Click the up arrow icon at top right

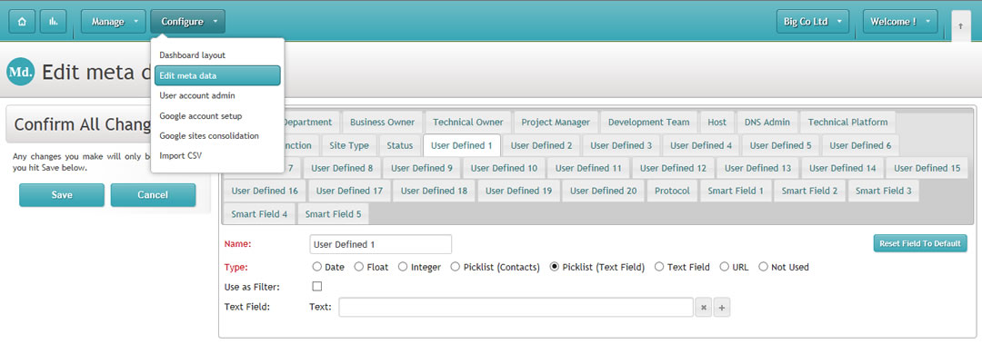961,26
